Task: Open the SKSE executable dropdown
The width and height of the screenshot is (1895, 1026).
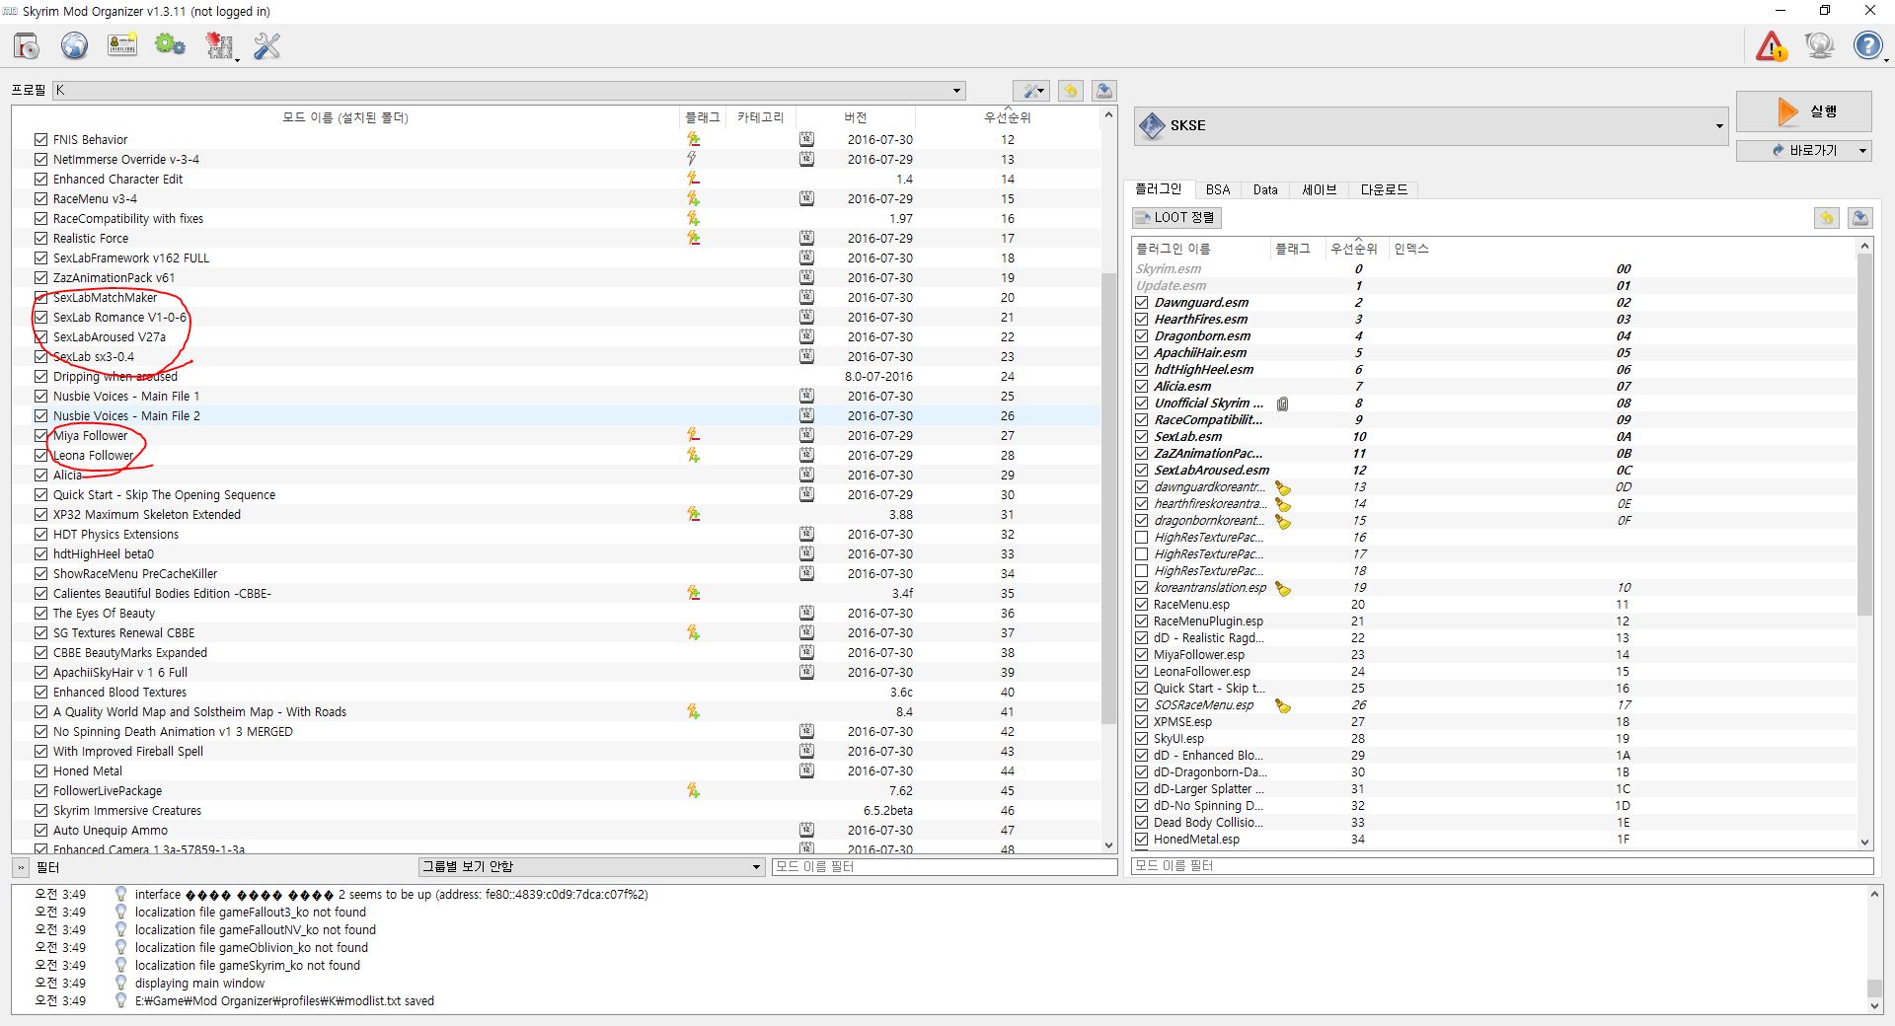Action: (x=1430, y=125)
